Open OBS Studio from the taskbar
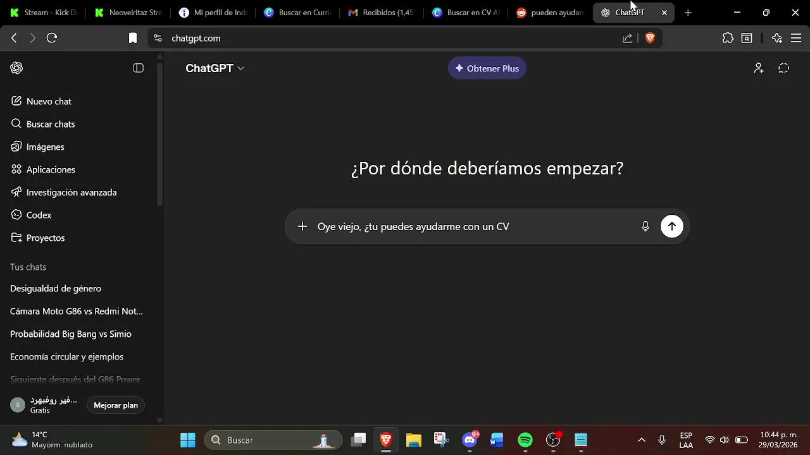 coord(554,440)
